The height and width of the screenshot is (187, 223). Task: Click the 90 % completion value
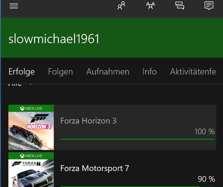206,179
